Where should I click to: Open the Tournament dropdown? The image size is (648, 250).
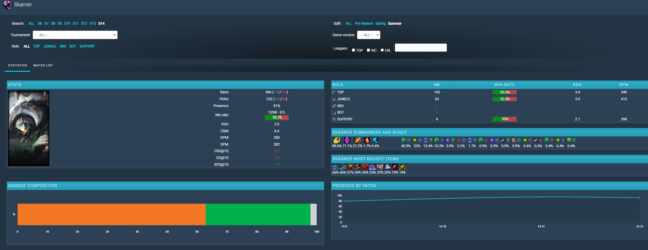pyautogui.click(x=75, y=35)
